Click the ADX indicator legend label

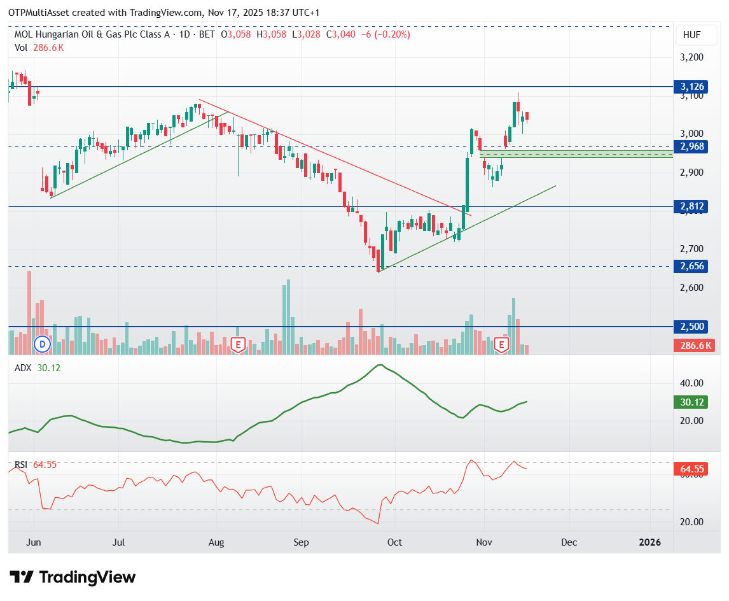pyautogui.click(x=22, y=368)
